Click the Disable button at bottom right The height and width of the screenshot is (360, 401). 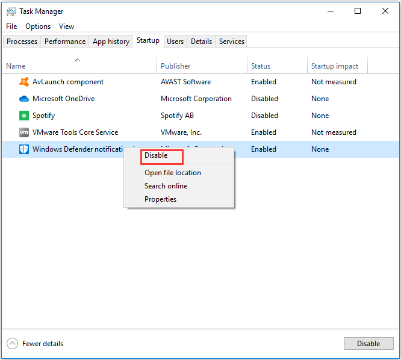[368, 344]
